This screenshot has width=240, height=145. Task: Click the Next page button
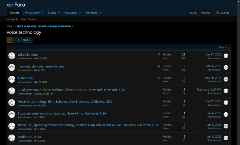27,40
